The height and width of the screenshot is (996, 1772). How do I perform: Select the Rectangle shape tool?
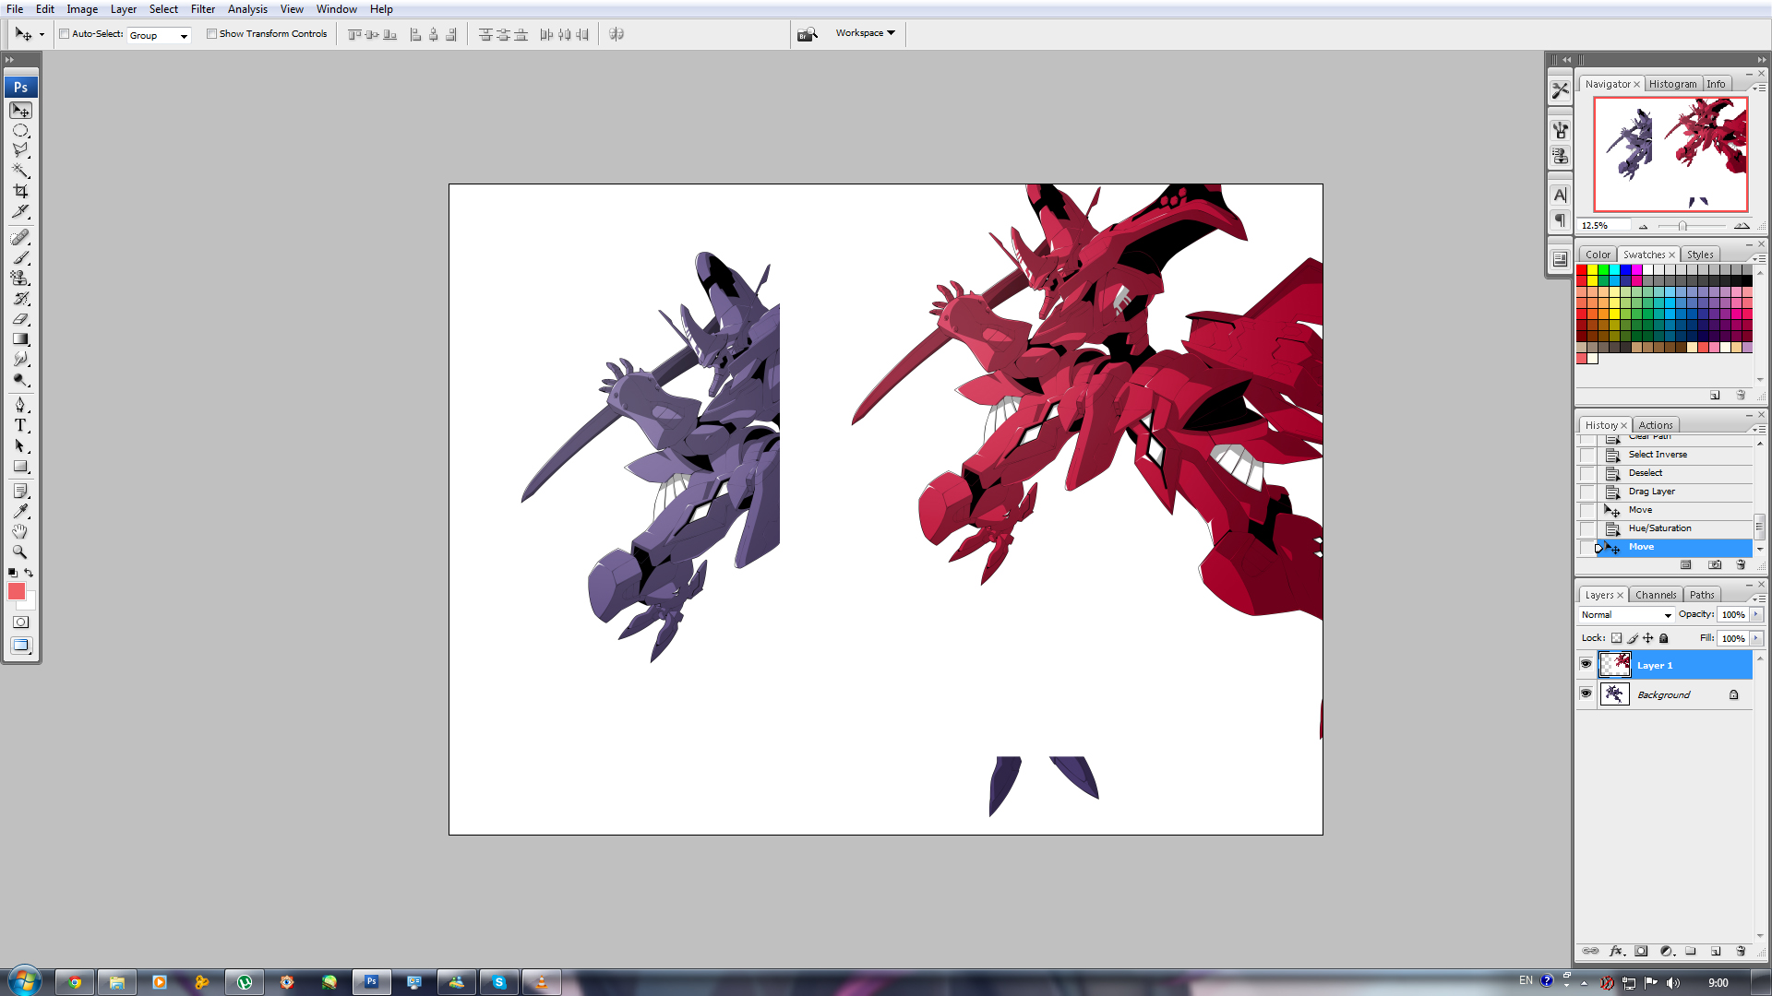pos(20,467)
